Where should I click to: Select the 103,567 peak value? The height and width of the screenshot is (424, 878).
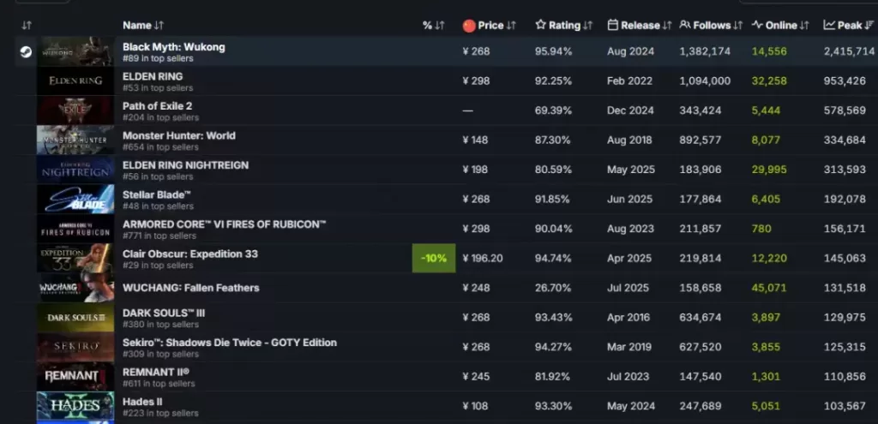click(845, 406)
